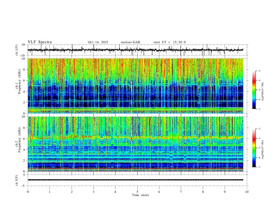Click the "ch.3(V)" axis label
Screen dimensions: 278x215
click(x=17, y=181)
